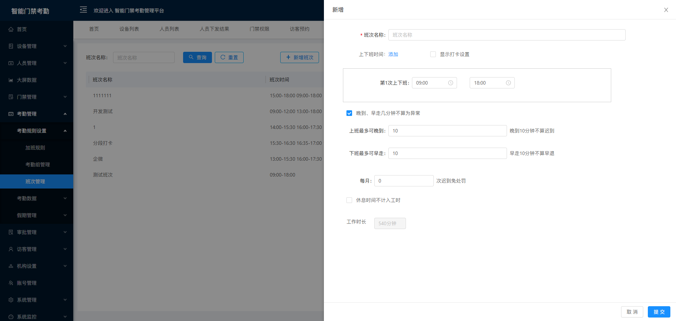Click the 人员管理 sidebar icon
Screen dimensions: 676x321
[x=11, y=63]
